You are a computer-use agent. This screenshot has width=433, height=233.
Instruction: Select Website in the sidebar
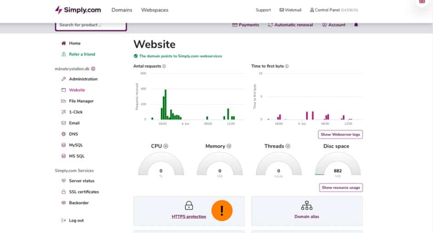pos(77,90)
